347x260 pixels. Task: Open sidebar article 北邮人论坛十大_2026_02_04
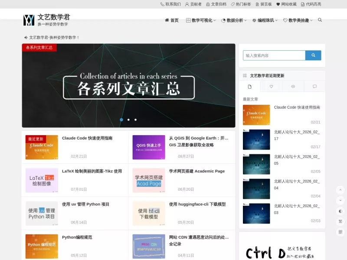coord(297,185)
